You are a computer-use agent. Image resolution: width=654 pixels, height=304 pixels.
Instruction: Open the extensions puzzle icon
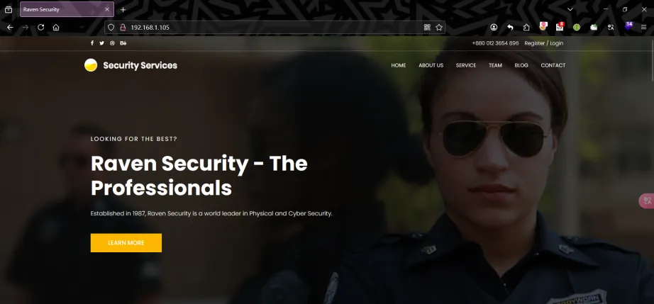point(526,28)
